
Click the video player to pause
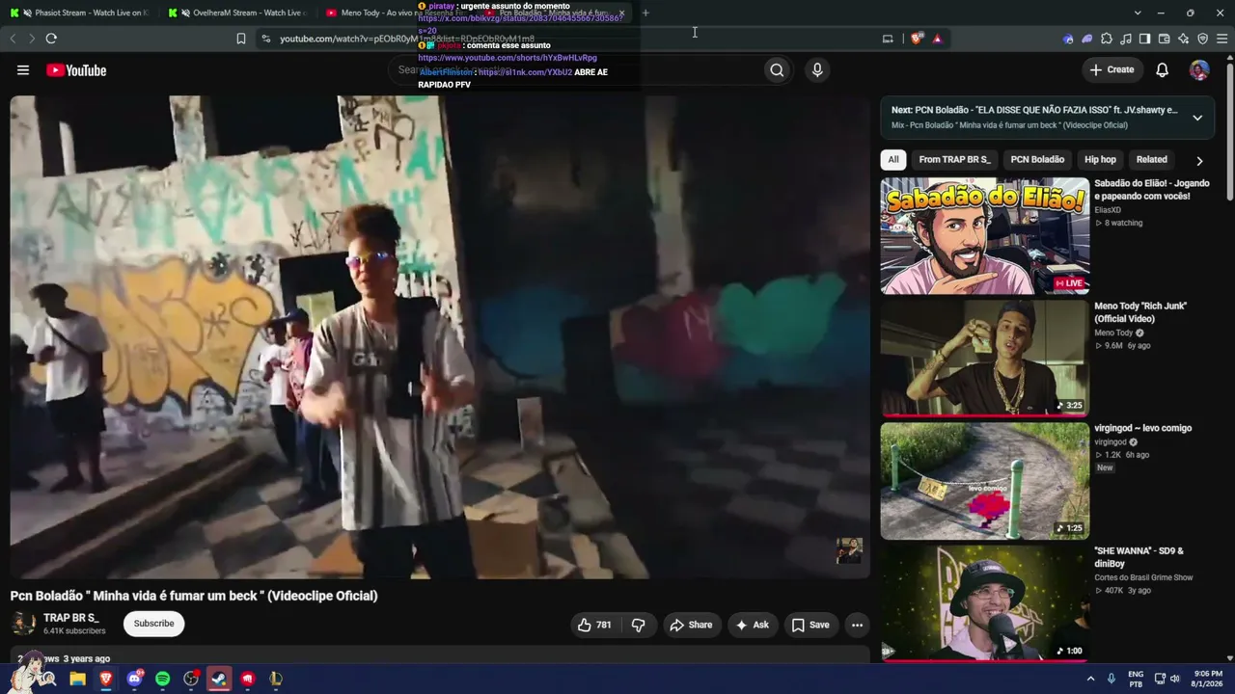point(440,336)
